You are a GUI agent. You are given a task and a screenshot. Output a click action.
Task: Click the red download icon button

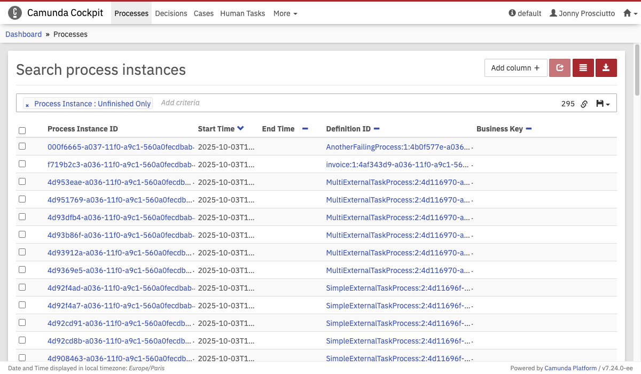tap(606, 68)
